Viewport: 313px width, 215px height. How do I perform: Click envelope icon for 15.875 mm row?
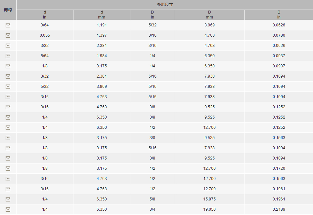pos(8,199)
